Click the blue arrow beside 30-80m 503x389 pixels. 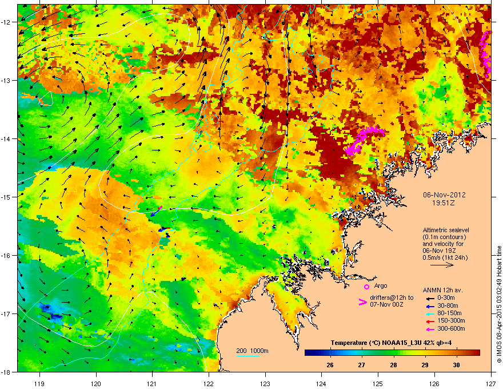(x=430, y=306)
